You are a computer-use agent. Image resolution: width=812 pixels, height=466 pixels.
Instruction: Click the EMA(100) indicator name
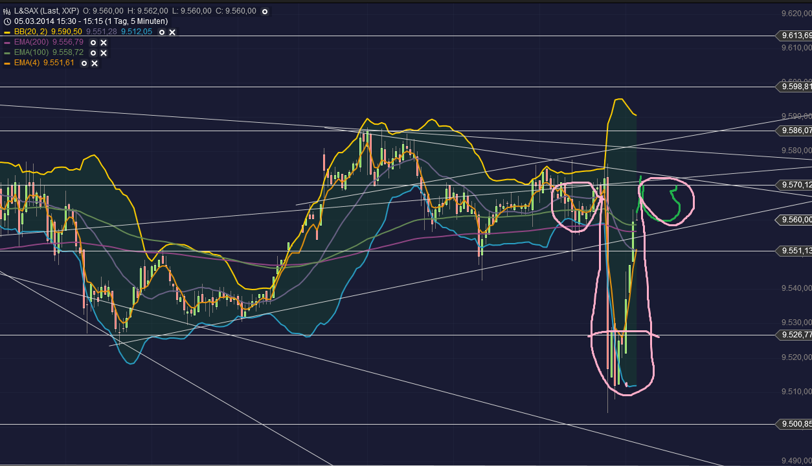(x=30, y=52)
